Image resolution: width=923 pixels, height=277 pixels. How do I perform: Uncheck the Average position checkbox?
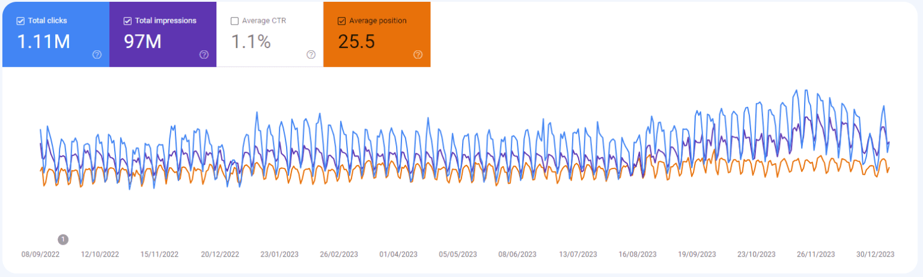pos(342,21)
